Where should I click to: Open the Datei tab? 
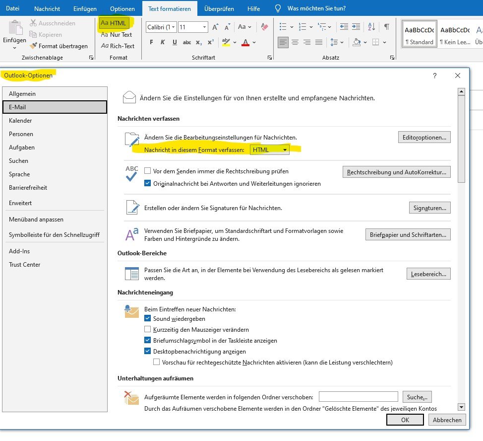click(12, 8)
